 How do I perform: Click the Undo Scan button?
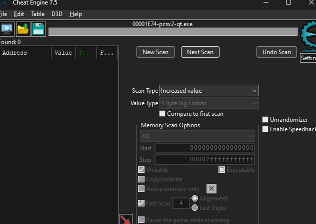(x=276, y=52)
